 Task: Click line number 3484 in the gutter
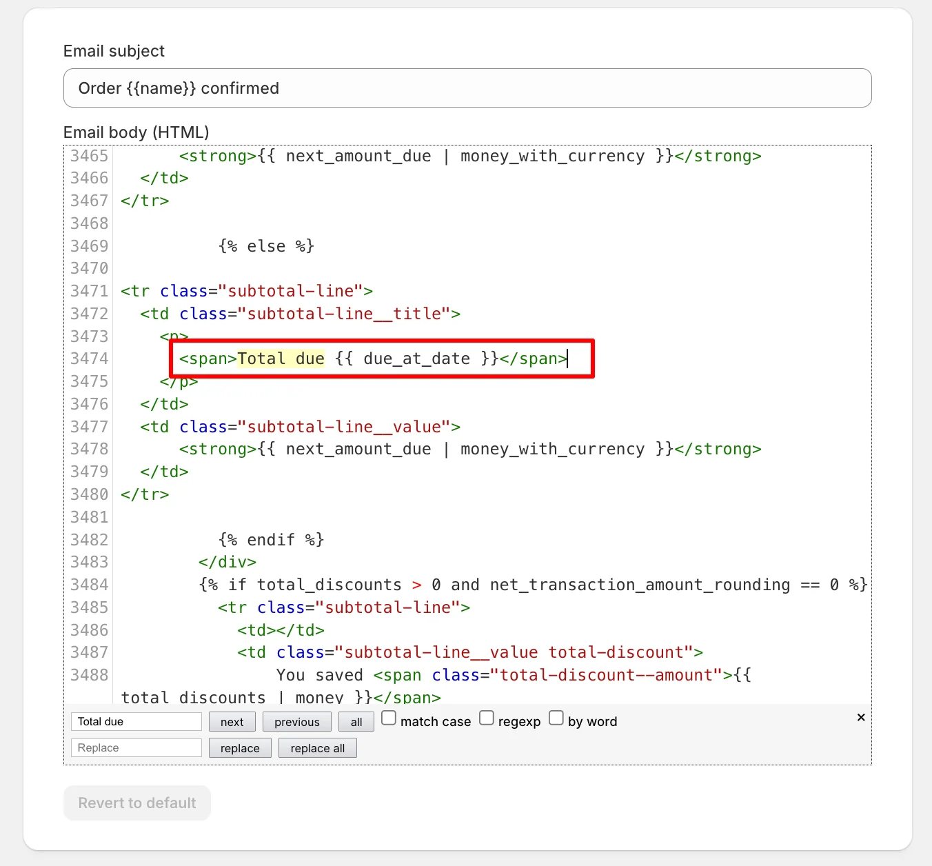90,585
